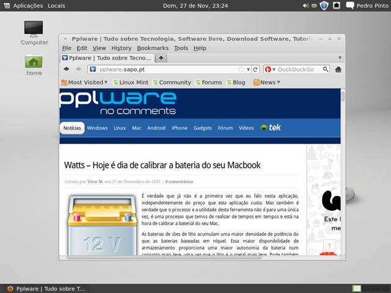Open the History menu
This screenshot has width=391, height=293.
coord(121,48)
